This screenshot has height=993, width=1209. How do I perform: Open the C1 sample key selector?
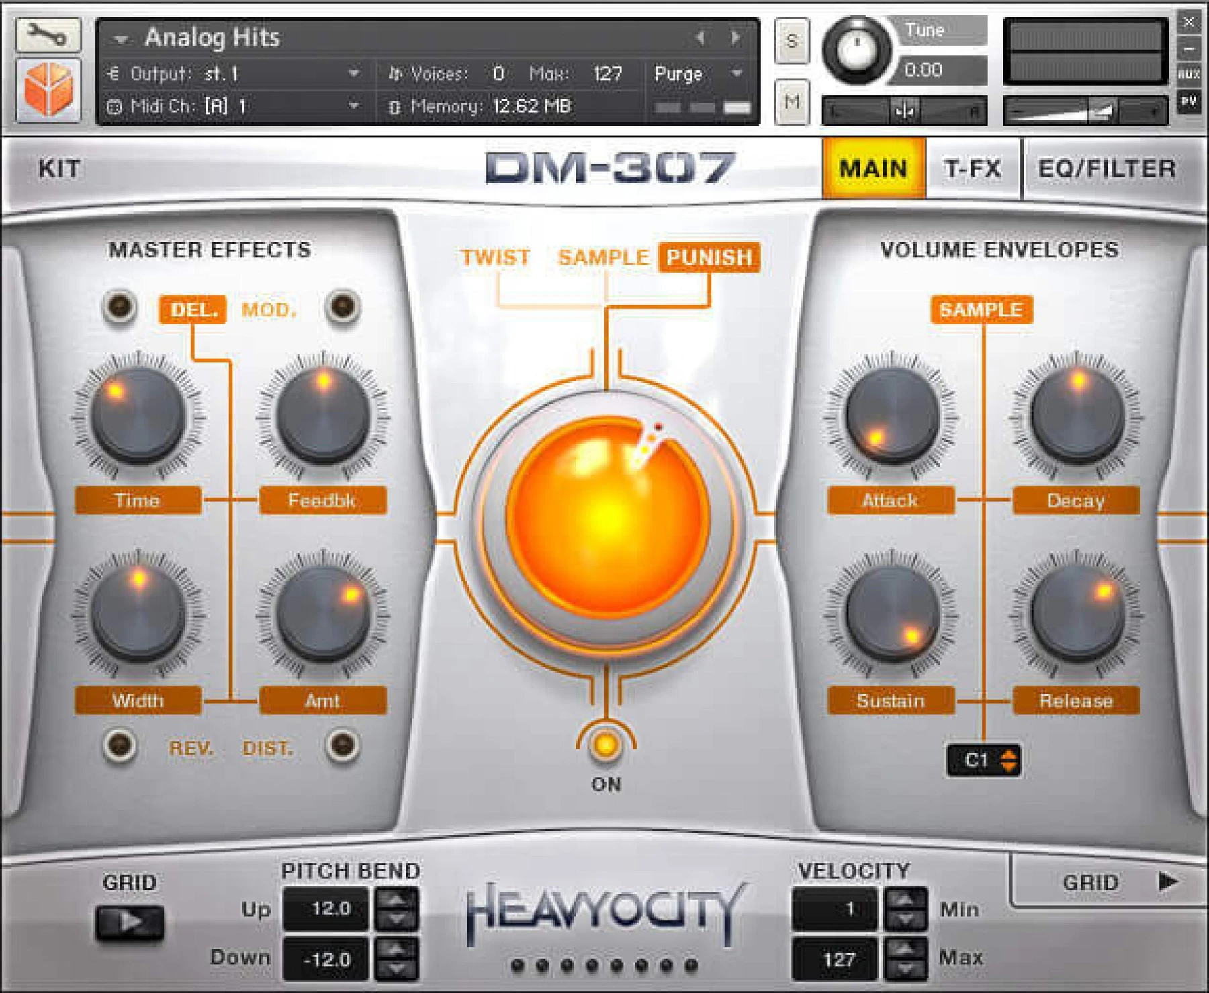[983, 760]
